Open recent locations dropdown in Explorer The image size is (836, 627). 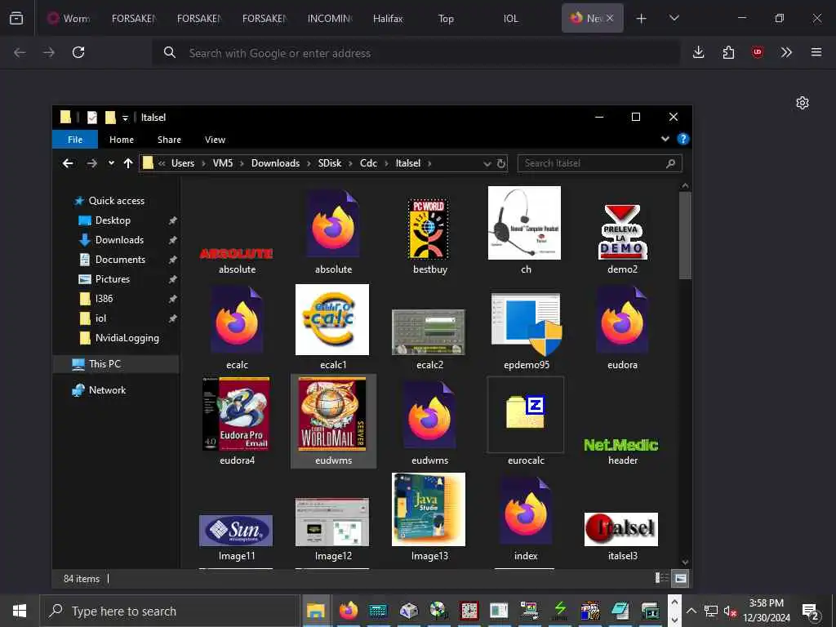pos(111,163)
